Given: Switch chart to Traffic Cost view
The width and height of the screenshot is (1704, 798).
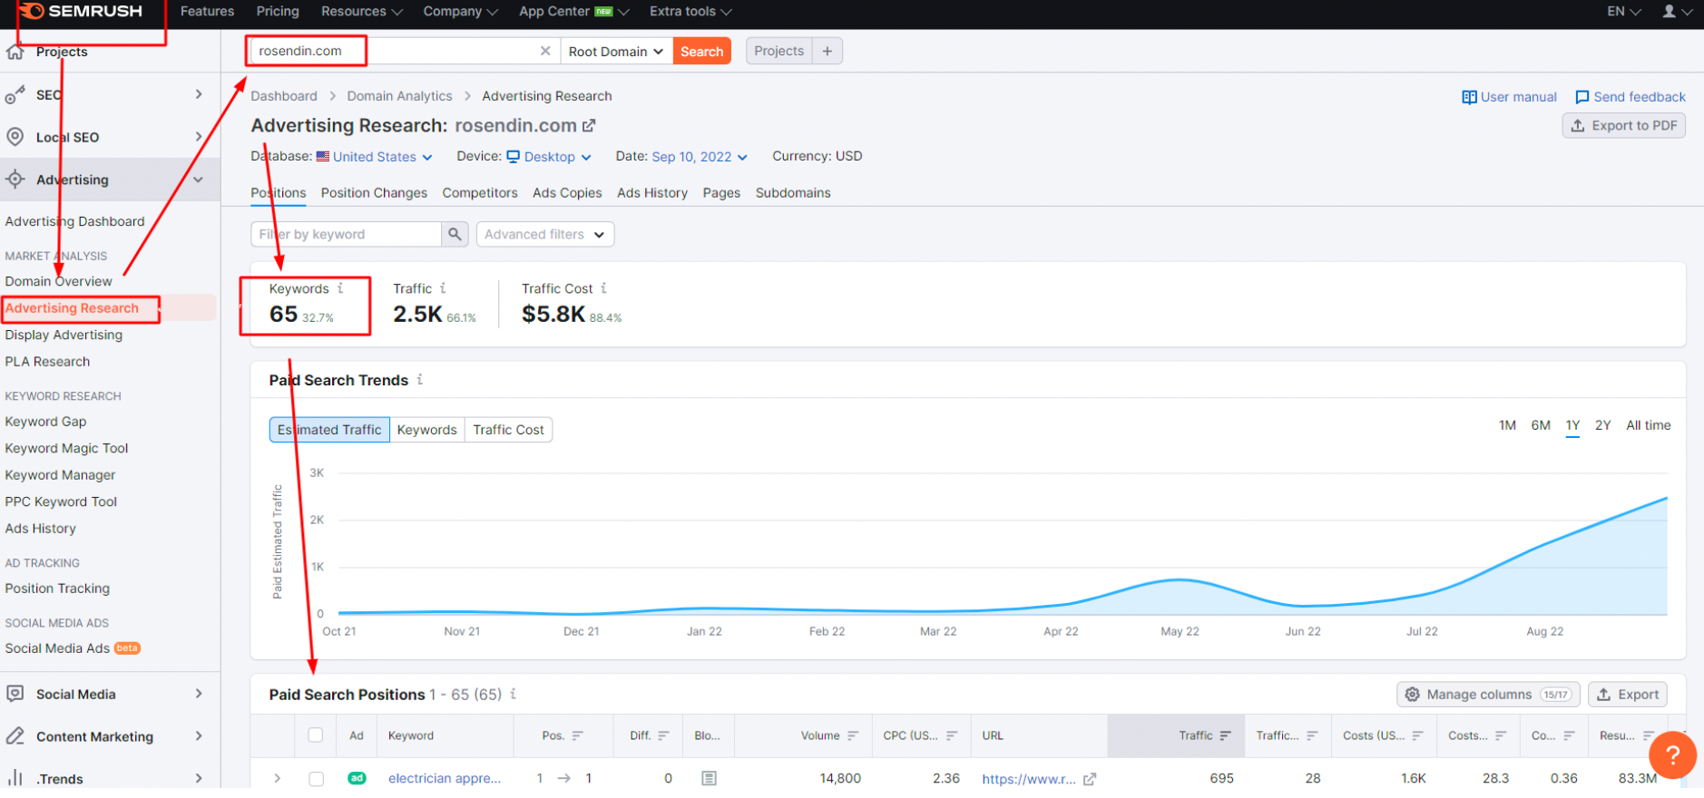Looking at the screenshot, I should pyautogui.click(x=508, y=430).
